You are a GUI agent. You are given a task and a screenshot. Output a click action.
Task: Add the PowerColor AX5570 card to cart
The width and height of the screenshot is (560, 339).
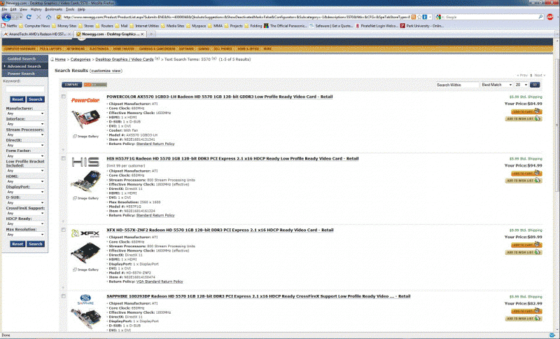526,111
